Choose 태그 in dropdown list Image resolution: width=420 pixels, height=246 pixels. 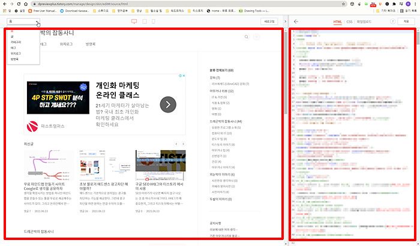(13, 48)
